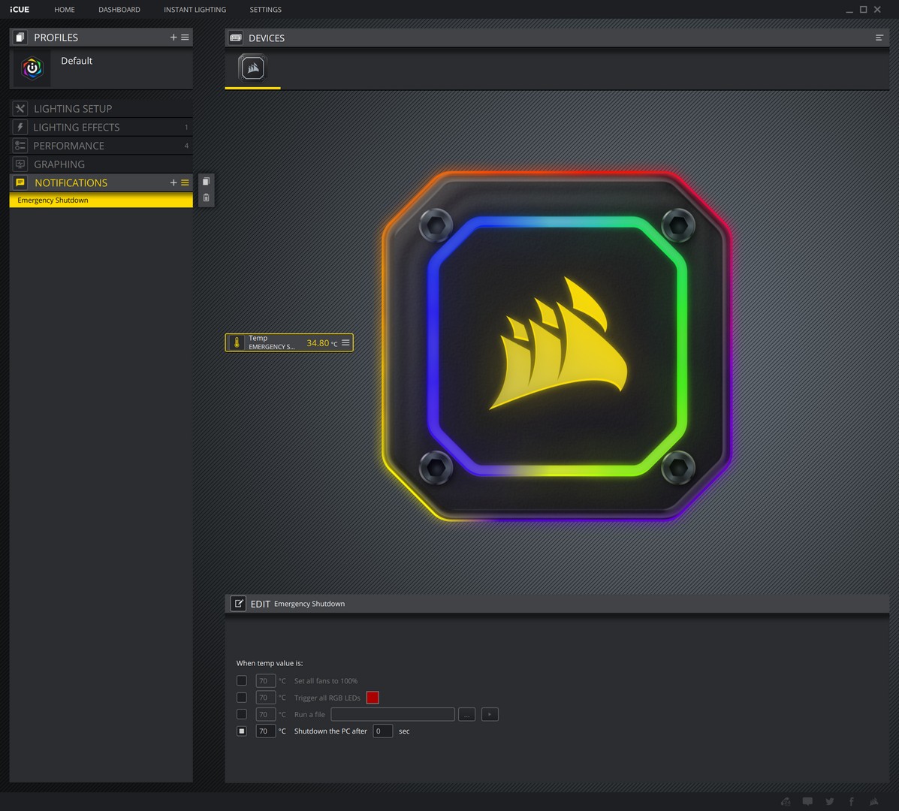
Task: Click the Profiles panel icon
Action: click(x=20, y=38)
